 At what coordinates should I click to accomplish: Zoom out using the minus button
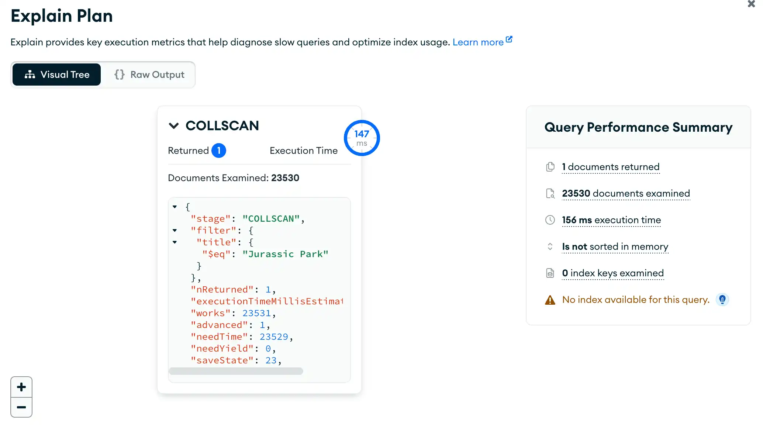tap(21, 407)
